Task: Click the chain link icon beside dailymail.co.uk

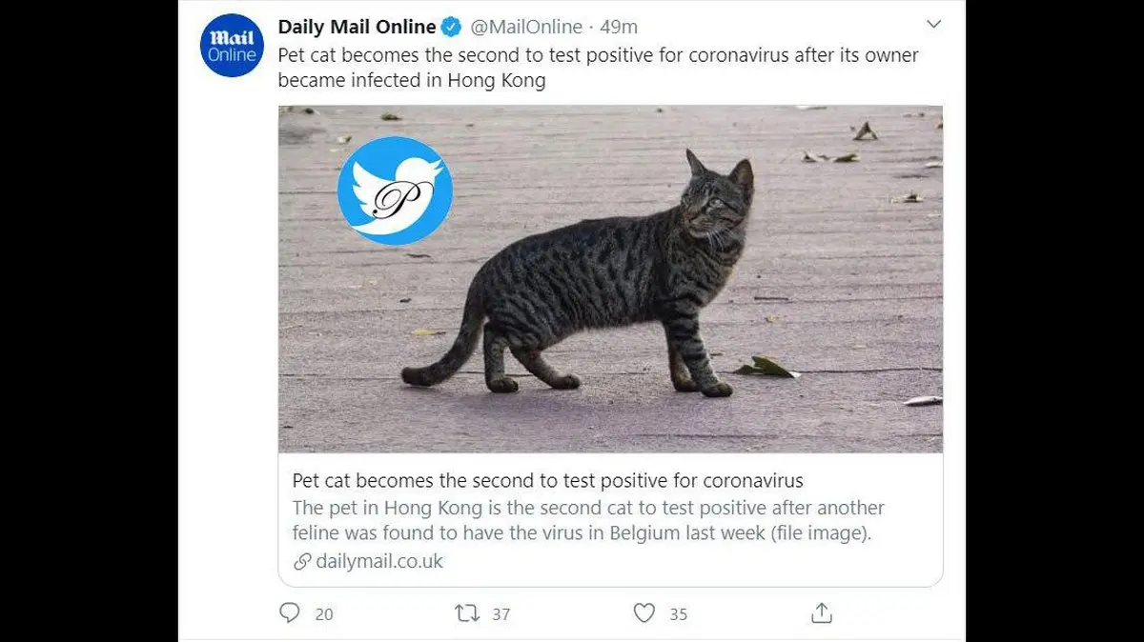Action: click(x=302, y=561)
